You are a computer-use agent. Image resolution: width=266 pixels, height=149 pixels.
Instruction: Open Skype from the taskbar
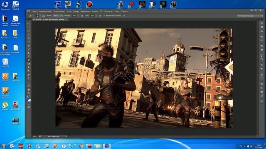[x=72, y=146]
